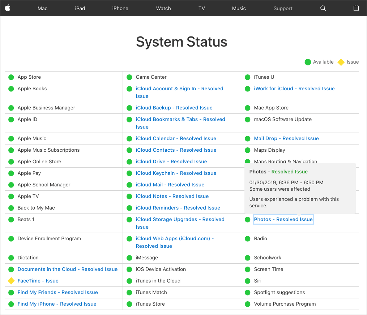Screen dimensions: 367x315
Task: Click the status dot next to Siri
Action: click(247, 281)
